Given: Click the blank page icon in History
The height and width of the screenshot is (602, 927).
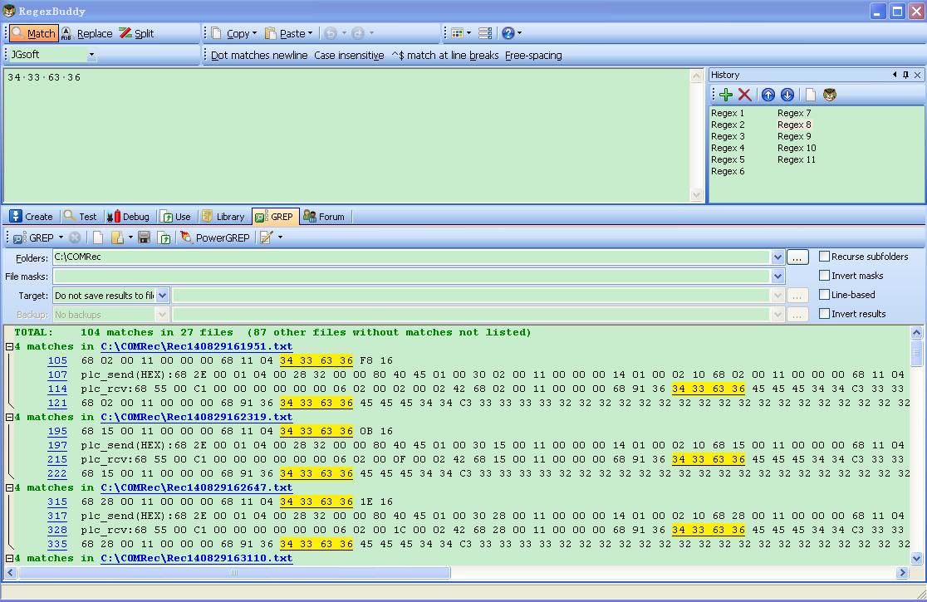Looking at the screenshot, I should [811, 95].
